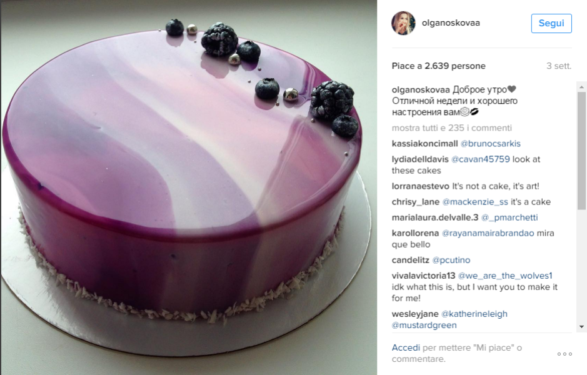The width and height of the screenshot is (587, 375).
Task: Open the three-dot more options menu
Action: (564, 354)
